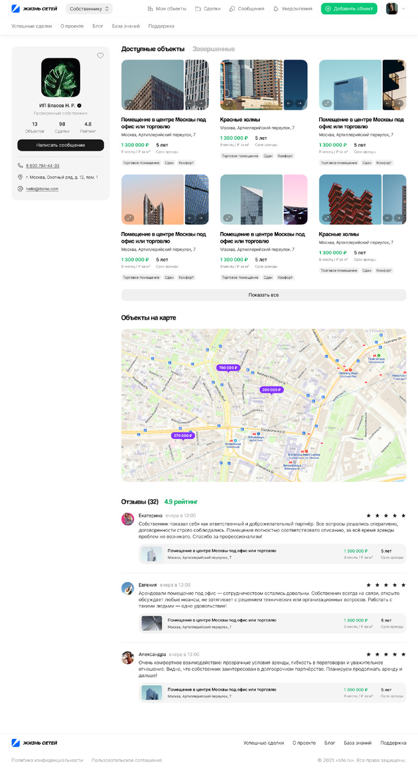The image size is (418, 769).
Task: Click Написать сообщение button
Action: [x=61, y=145]
